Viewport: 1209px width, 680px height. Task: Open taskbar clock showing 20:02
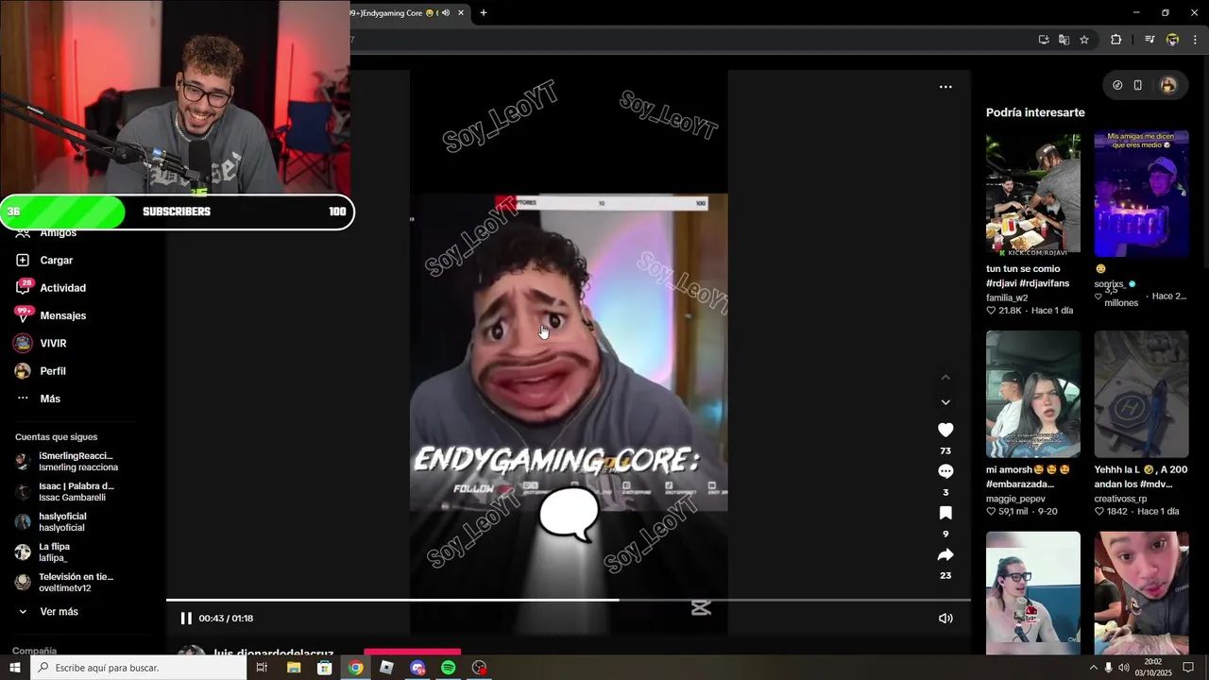1153,668
